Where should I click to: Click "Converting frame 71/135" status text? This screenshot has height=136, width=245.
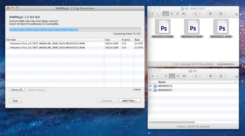pos(127,34)
